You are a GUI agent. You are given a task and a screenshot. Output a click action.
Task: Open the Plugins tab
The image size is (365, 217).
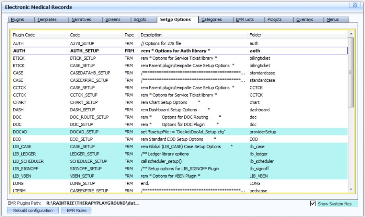pyautogui.click(x=21, y=20)
